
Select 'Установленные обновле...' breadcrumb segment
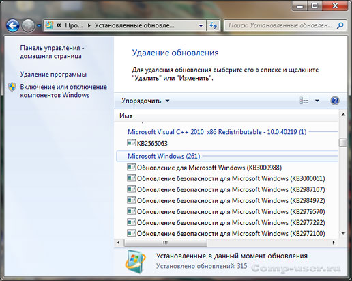(x=134, y=25)
